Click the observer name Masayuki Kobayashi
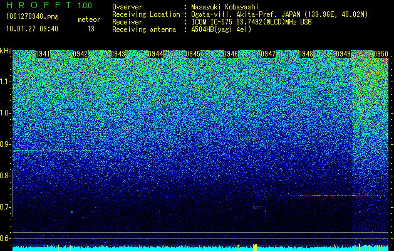Image resolution: width=394 pixels, height=251 pixels. [x=225, y=7]
